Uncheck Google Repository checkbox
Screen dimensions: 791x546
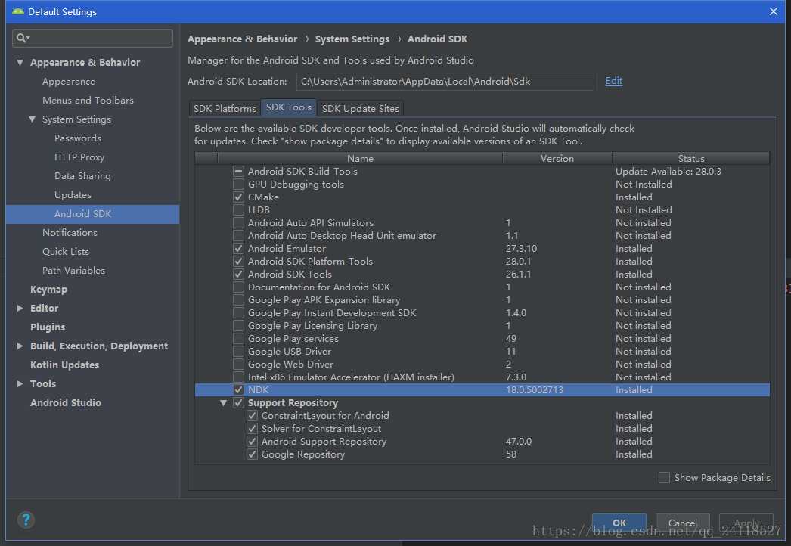[x=253, y=454]
